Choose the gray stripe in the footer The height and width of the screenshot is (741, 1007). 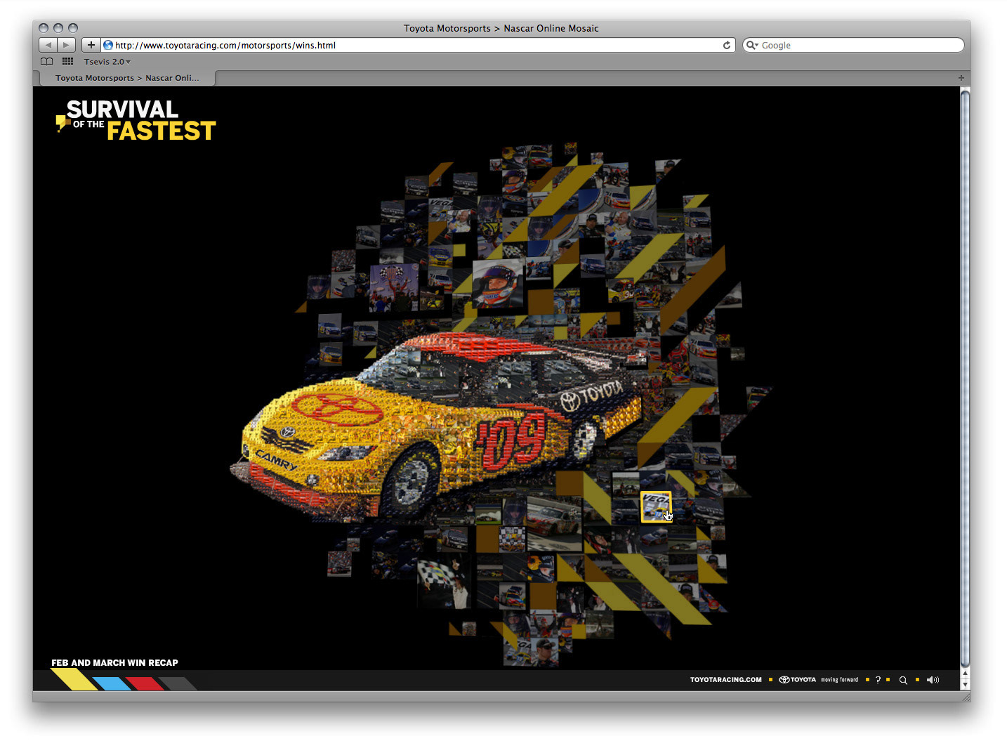[178, 683]
